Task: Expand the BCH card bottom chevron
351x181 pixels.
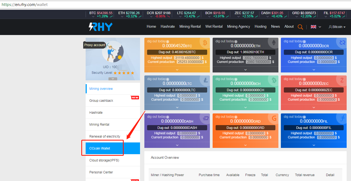Action: pyautogui.click(x=246, y=107)
